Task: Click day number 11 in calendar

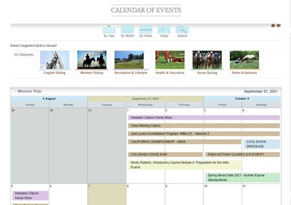Action: tap(244, 186)
